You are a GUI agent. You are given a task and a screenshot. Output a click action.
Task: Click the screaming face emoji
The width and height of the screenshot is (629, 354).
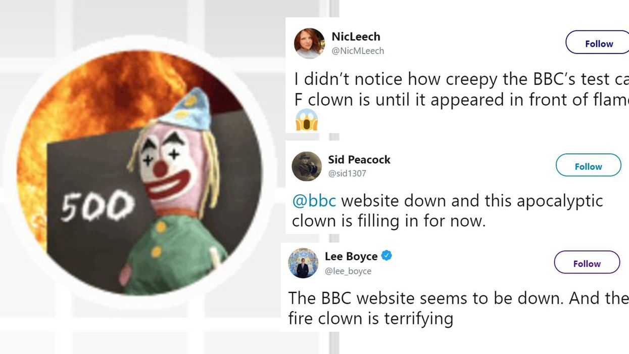[307, 120]
